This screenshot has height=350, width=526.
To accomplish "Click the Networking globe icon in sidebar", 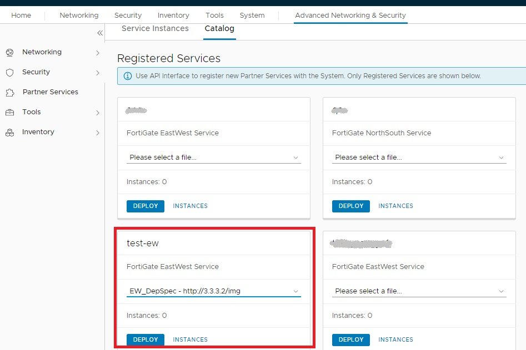I will (10, 52).
